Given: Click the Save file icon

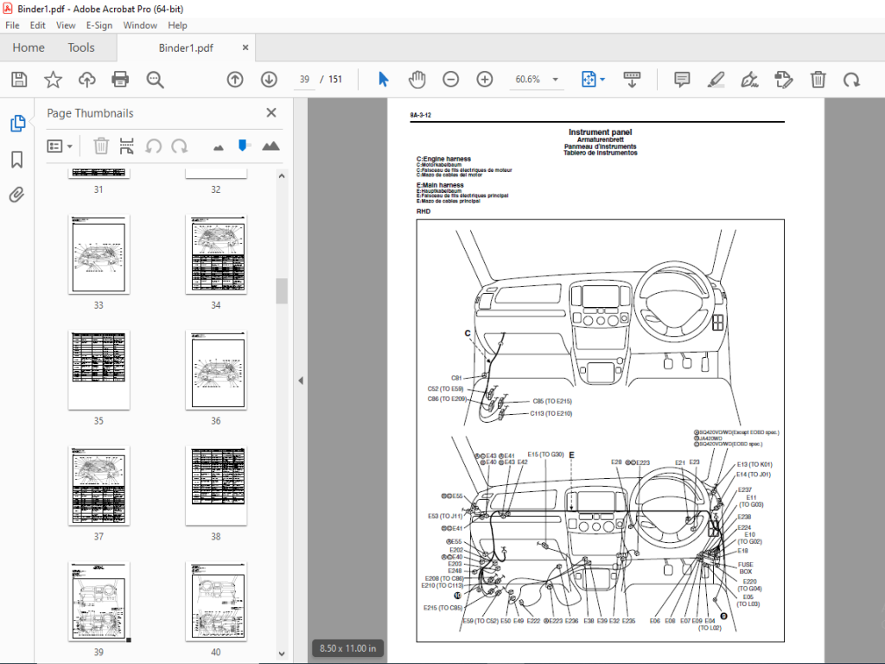Looking at the screenshot, I should [x=19, y=80].
